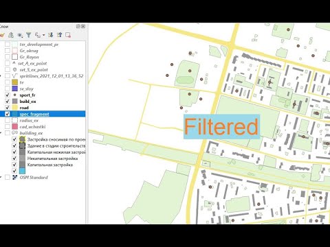Click the cad_uchastki pink color swatch
Viewport: 330px width, 247px height.
point(15,126)
